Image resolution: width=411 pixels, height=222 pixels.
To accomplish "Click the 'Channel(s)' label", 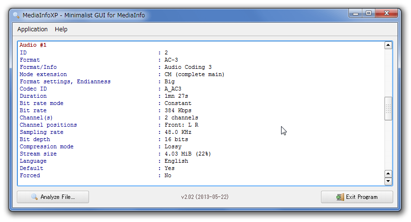I will click(x=36, y=118).
